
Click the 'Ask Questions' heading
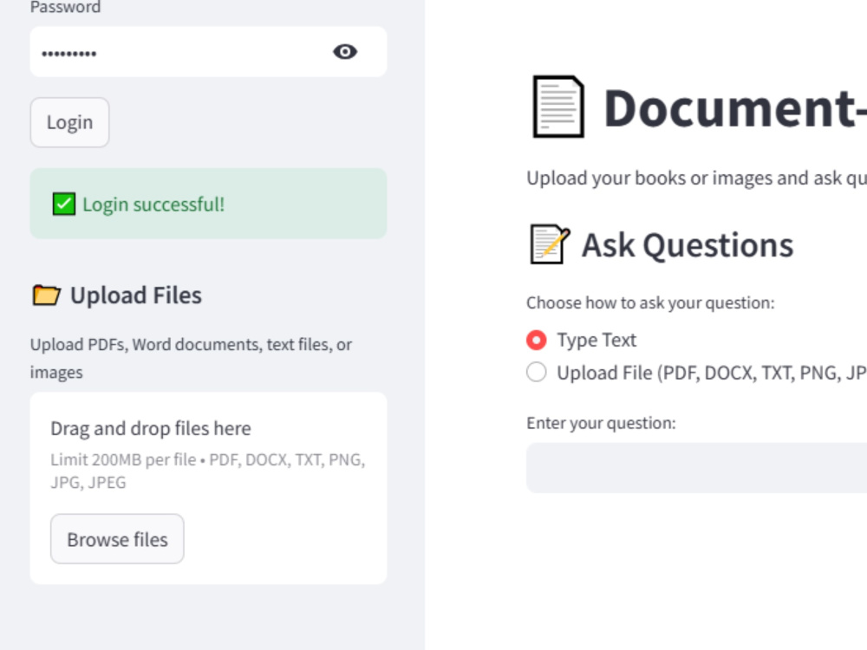click(688, 245)
